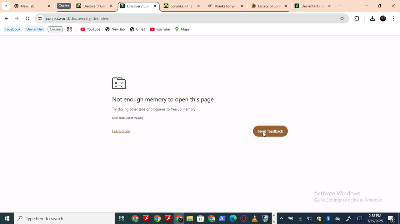Open the Maps bookmark
The width and height of the screenshot is (400, 224).
click(x=182, y=29)
